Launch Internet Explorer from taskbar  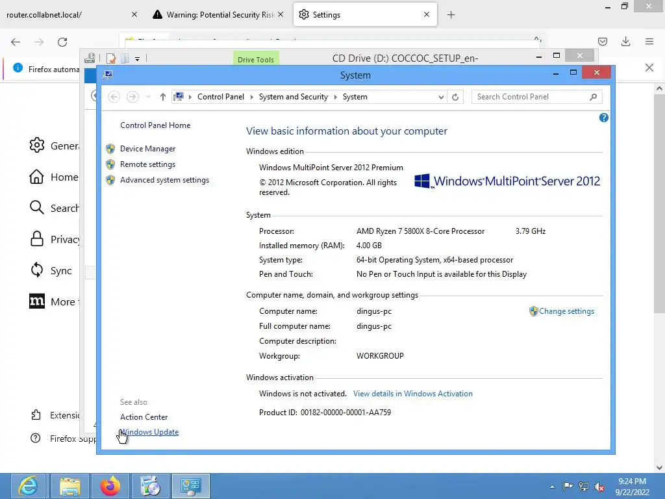(x=28, y=486)
